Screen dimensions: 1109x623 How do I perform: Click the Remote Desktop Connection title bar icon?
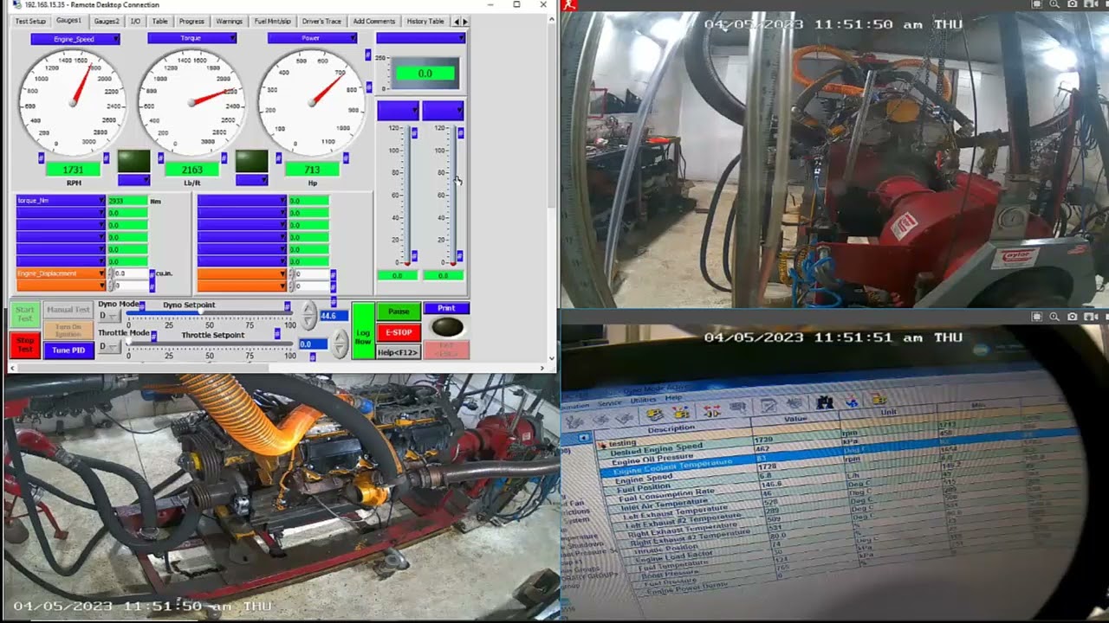[x=17, y=4]
